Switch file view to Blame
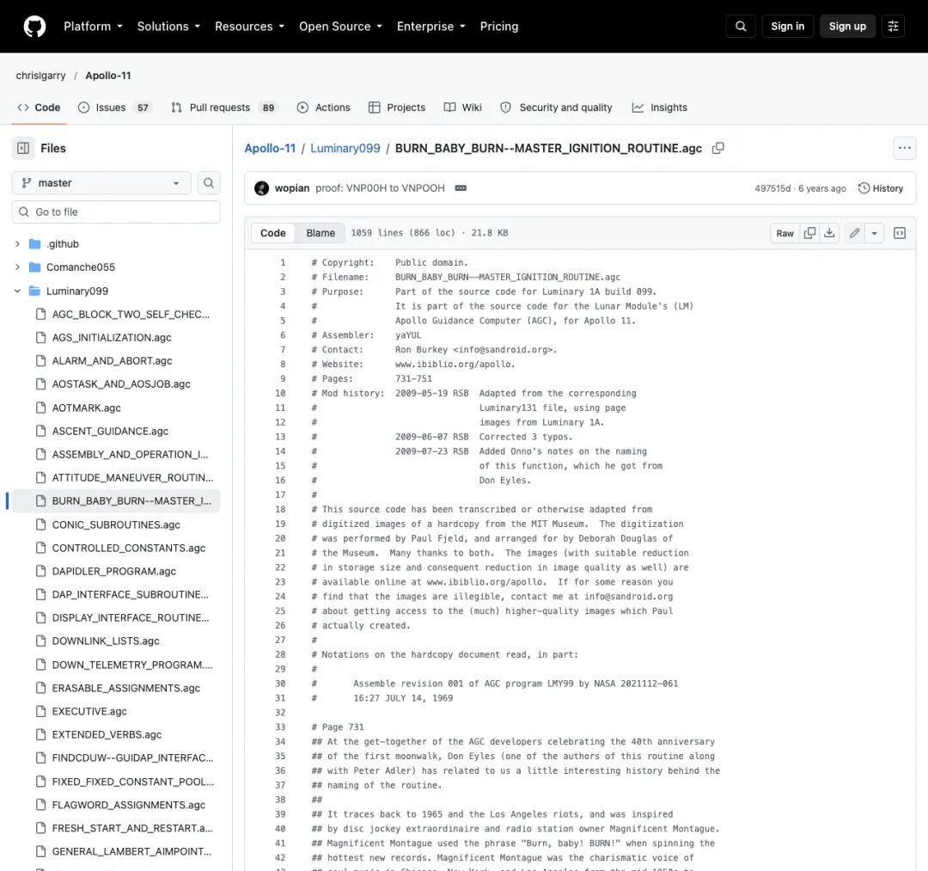928x871 pixels. pyautogui.click(x=321, y=233)
